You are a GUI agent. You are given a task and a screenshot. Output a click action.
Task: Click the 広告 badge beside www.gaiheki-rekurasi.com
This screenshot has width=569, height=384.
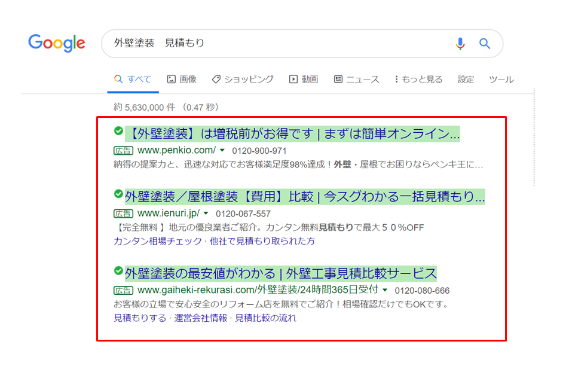[x=123, y=290]
